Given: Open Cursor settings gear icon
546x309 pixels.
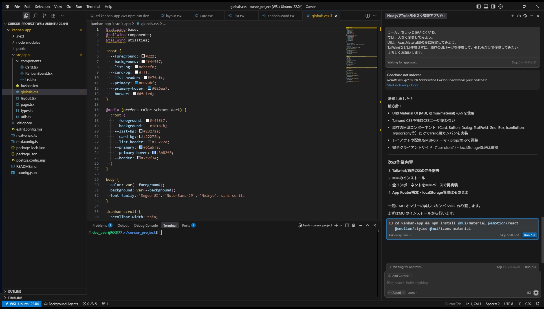Looking at the screenshot, I should coord(501,6).
